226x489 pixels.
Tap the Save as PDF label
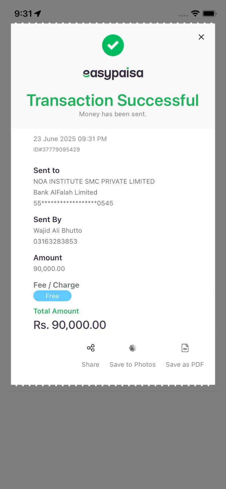point(185,364)
